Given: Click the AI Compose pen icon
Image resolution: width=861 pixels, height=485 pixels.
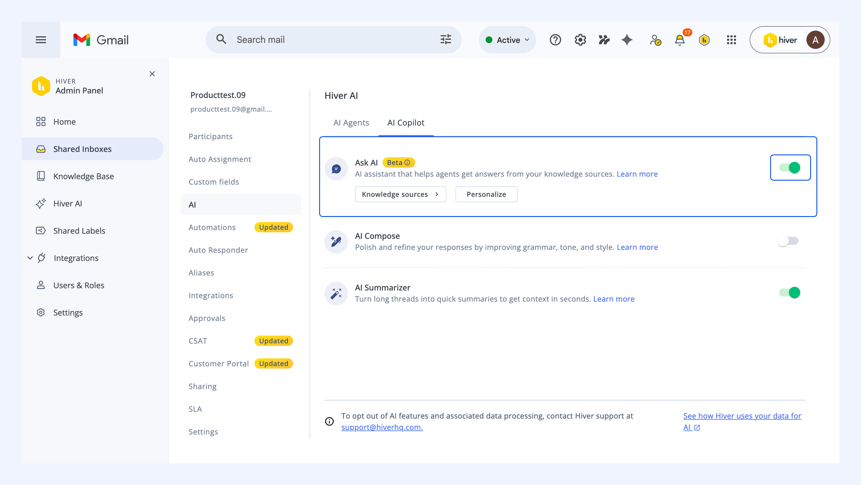Looking at the screenshot, I should point(336,242).
